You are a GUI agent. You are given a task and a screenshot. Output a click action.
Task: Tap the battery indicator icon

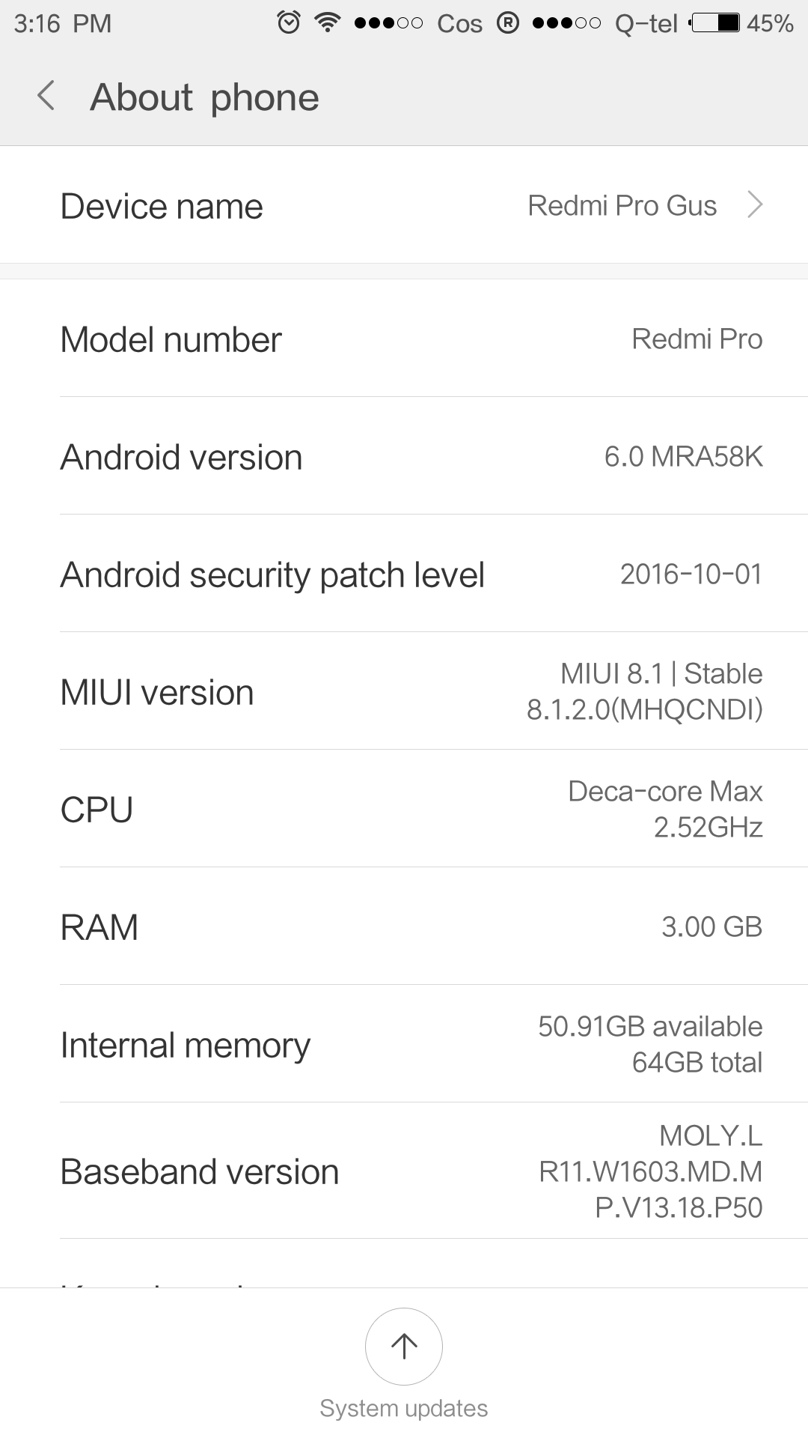pyautogui.click(x=715, y=23)
